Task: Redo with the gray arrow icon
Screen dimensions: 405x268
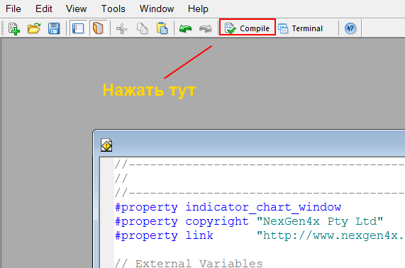Action: click(x=206, y=28)
